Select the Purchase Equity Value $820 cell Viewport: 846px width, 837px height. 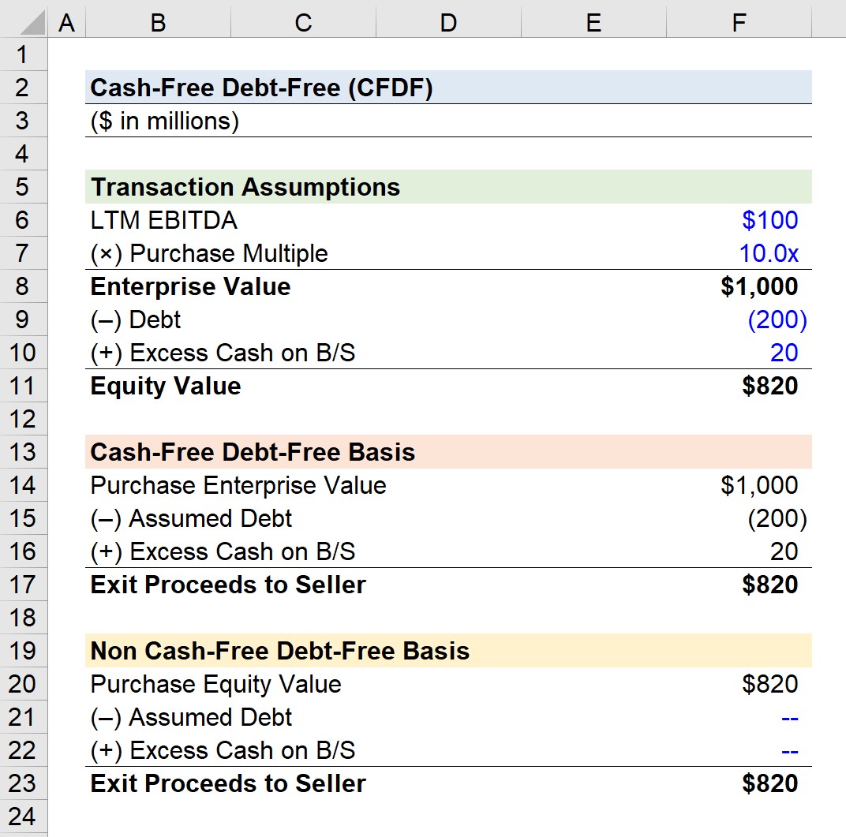[x=739, y=685]
